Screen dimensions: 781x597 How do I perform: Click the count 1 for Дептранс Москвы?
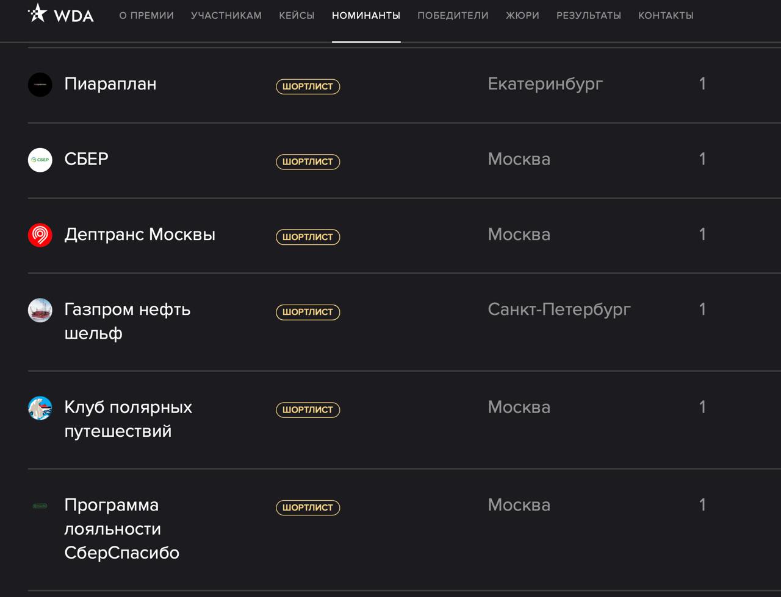[702, 235]
